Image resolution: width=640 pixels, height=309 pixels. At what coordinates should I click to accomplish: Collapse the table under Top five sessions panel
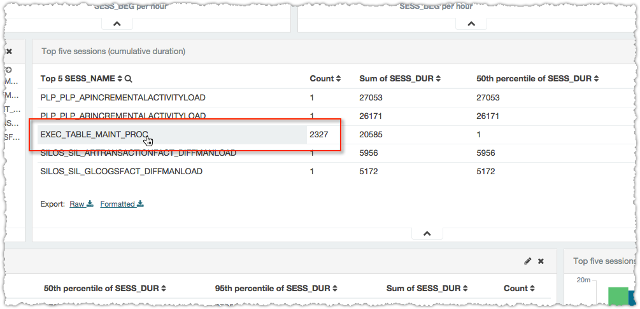coord(427,233)
